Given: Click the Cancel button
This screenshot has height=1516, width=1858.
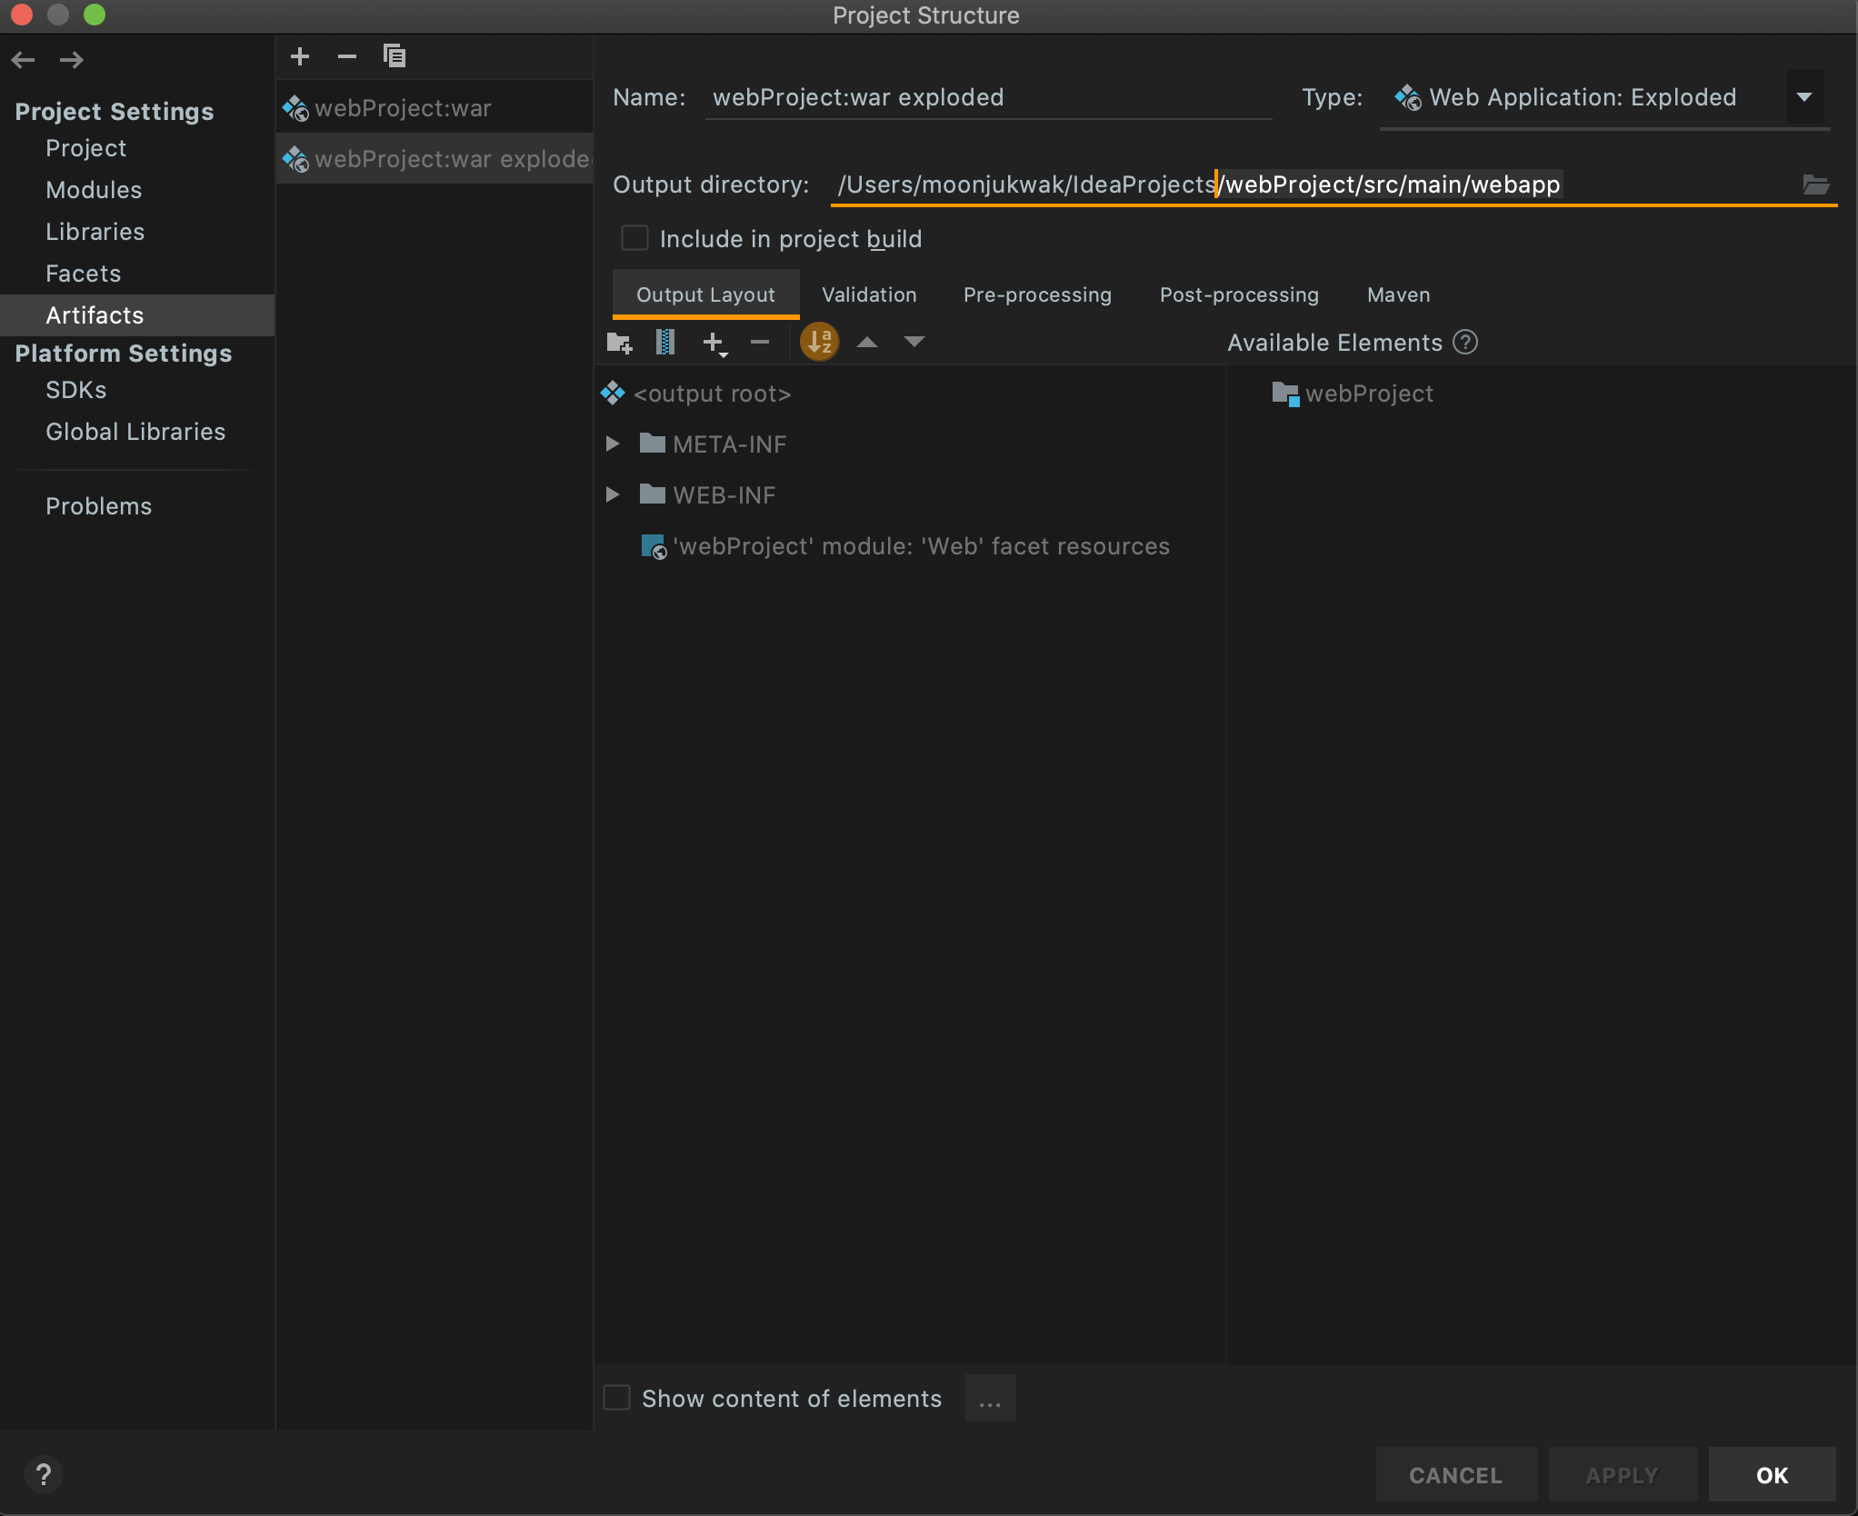Looking at the screenshot, I should (x=1455, y=1475).
